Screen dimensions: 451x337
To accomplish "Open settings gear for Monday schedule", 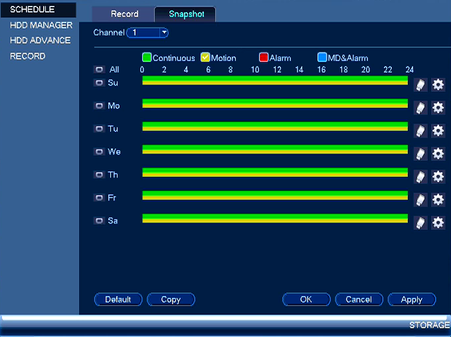I will pyautogui.click(x=438, y=108).
